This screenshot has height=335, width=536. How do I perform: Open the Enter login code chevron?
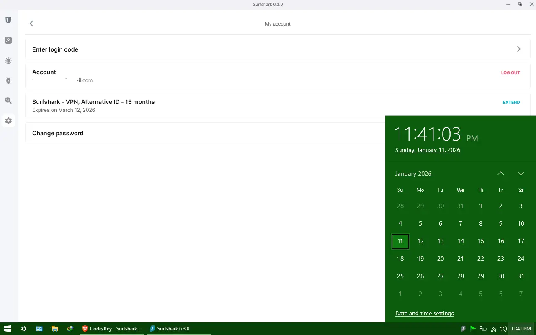[x=519, y=49]
